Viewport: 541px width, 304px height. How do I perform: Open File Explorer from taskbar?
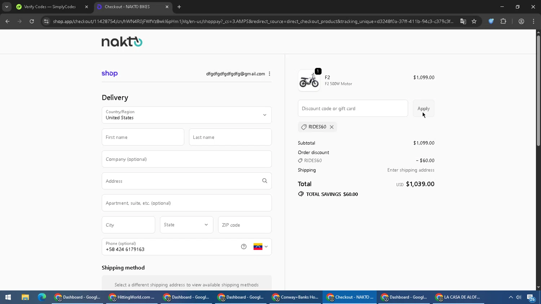pos(25,297)
